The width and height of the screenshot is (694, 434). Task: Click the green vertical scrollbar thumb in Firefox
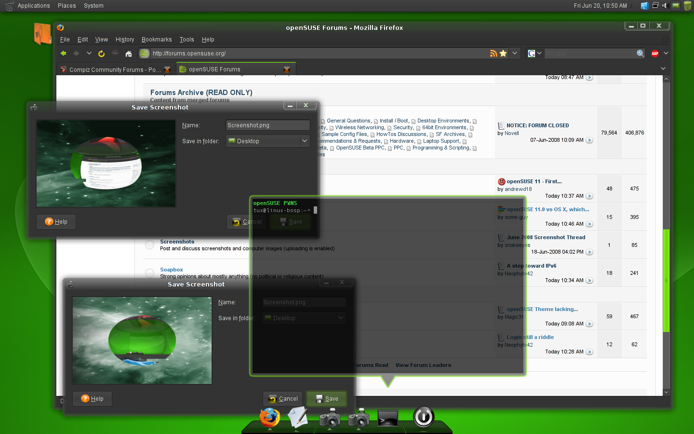pos(666,280)
